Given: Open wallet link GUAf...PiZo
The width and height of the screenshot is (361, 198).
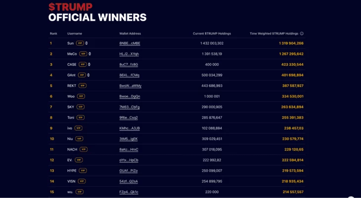Looking at the screenshot, I should [129, 171].
